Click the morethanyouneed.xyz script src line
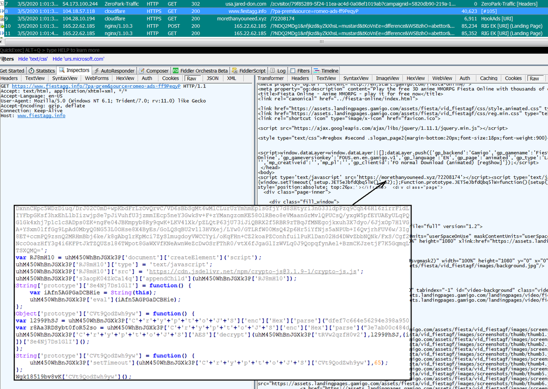The width and height of the screenshot is (548, 389). click(x=363, y=176)
